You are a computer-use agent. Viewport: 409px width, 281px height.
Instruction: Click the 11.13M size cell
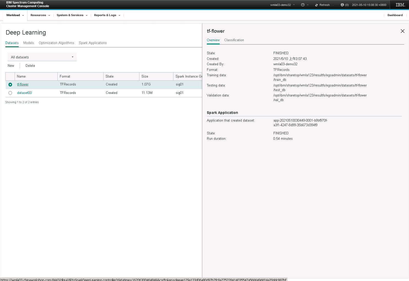click(147, 93)
